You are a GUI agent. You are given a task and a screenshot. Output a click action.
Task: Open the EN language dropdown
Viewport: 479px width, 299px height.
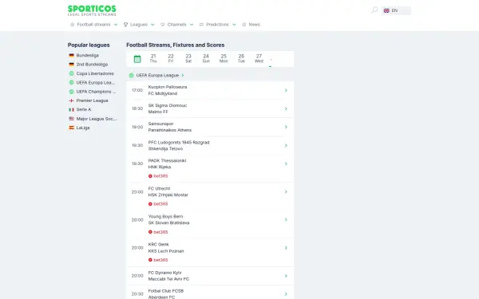tap(396, 10)
